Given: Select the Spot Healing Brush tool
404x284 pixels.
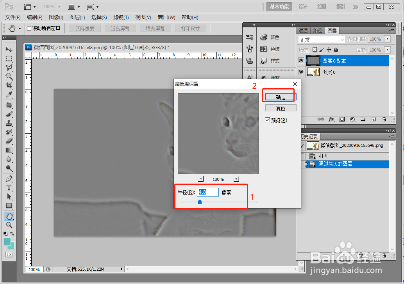Looking at the screenshot, I should click(x=9, y=105).
